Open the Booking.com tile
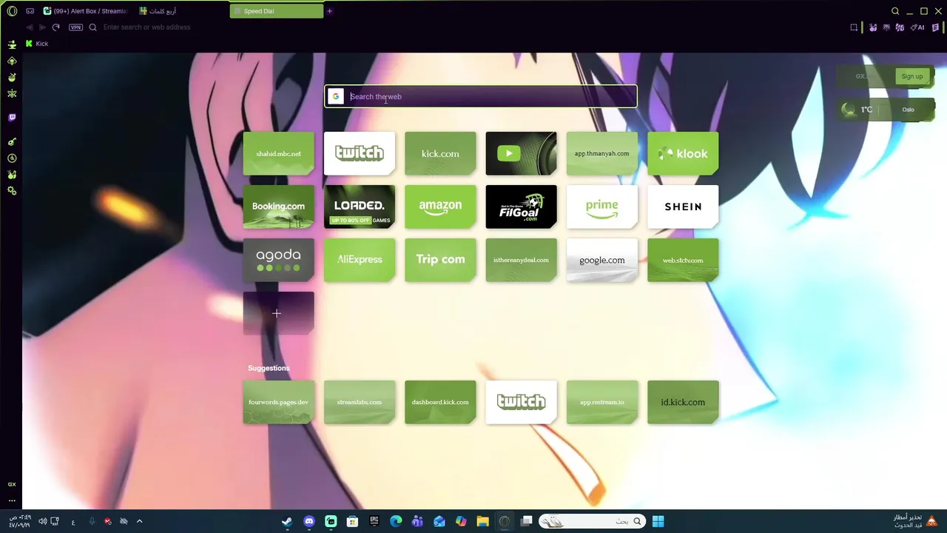This screenshot has width=947, height=533. coord(278,207)
